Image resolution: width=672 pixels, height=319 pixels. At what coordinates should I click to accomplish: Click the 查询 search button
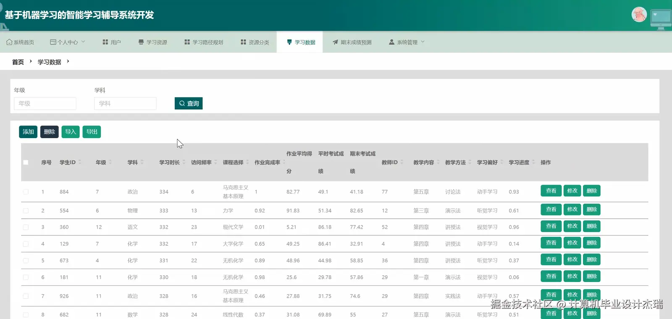[189, 103]
